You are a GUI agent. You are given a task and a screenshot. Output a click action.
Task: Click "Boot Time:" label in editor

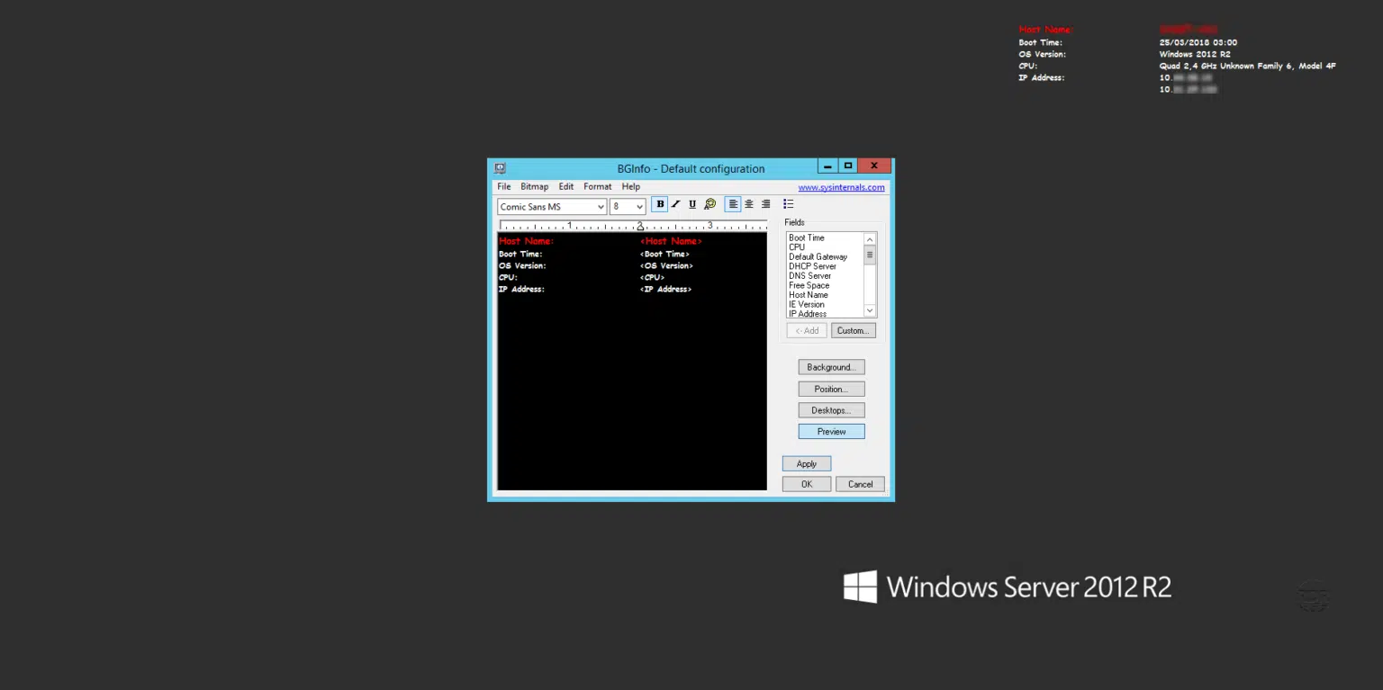click(x=520, y=254)
